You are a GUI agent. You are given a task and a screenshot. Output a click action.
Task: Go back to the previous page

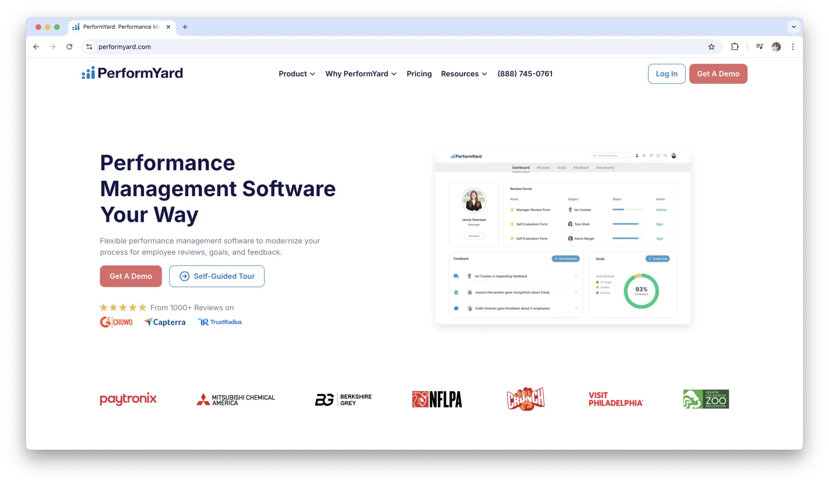tap(36, 47)
